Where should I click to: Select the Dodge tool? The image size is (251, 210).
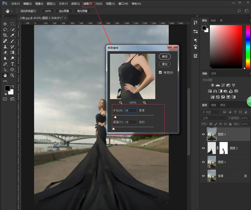point(12,58)
